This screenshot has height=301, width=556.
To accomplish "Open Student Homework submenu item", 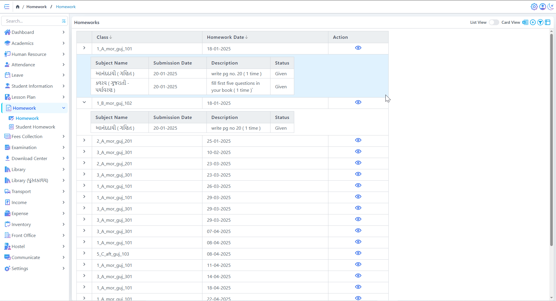I will [x=35, y=127].
